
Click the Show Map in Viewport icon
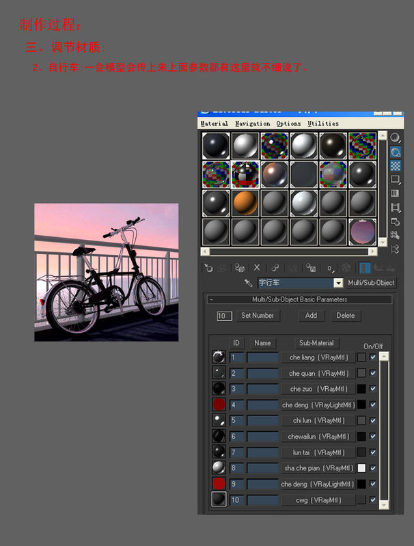(x=346, y=268)
